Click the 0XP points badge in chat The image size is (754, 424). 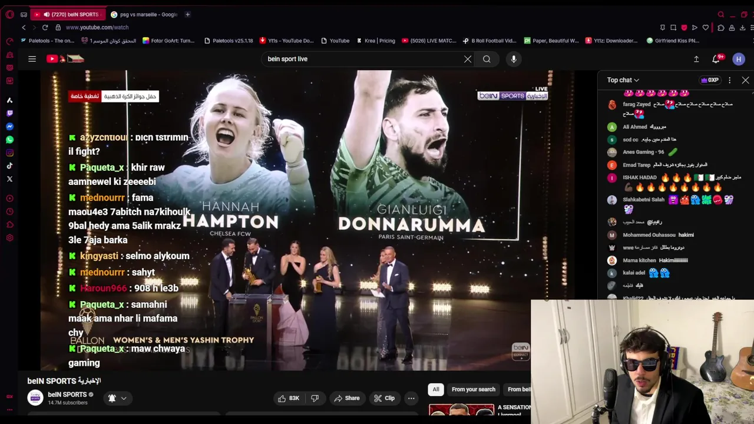pyautogui.click(x=709, y=80)
